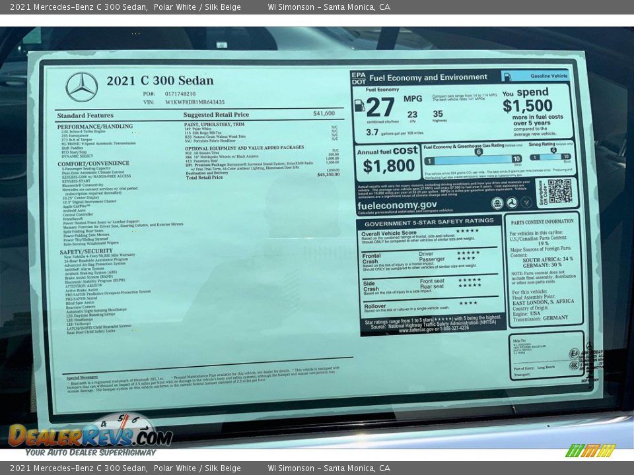This screenshot has height=475, width=634.
Task: Click PARTS CONTENT INFORMATION heading
Action: [542, 222]
